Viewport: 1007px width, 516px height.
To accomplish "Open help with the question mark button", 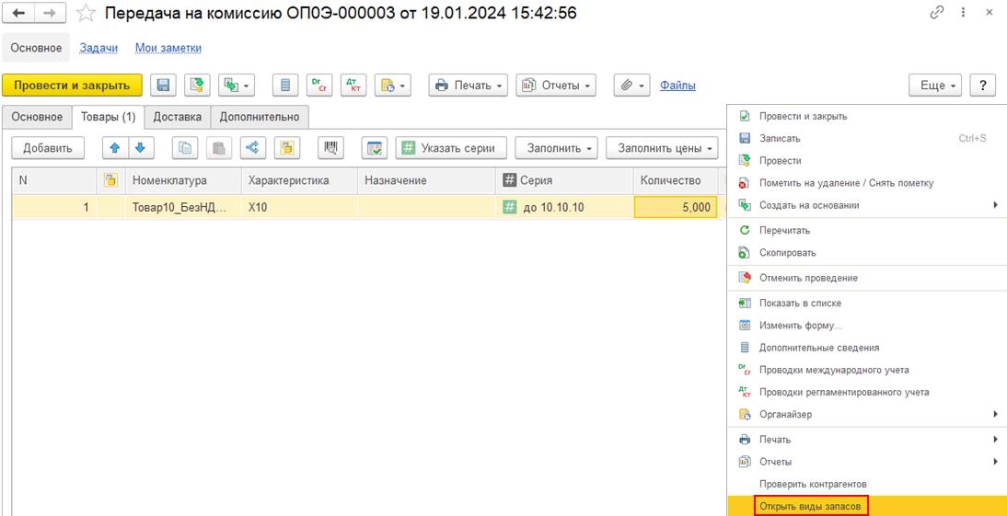I will click(x=982, y=86).
